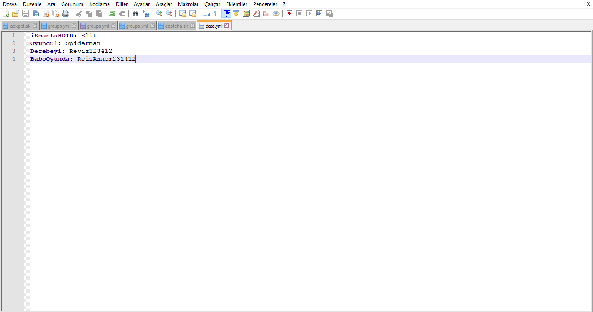Switch to the jackpot.sk tab
593x312 pixels.
coord(20,26)
